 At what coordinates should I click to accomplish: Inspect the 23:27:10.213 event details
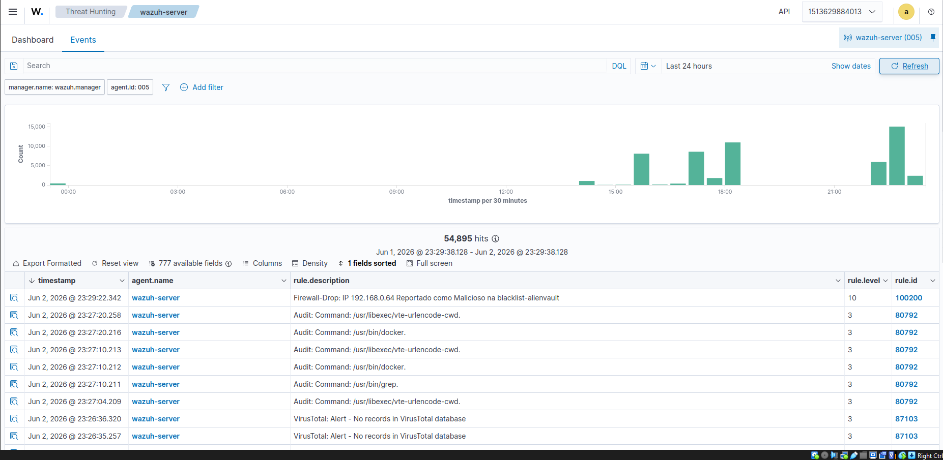pos(14,350)
